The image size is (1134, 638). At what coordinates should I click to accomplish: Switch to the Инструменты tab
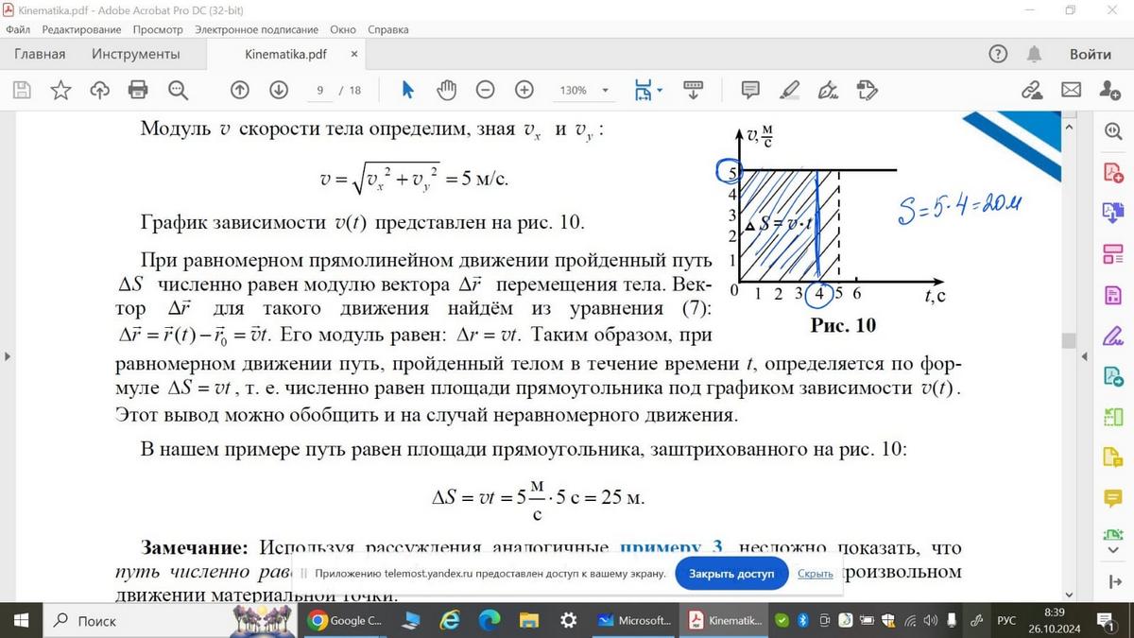pos(135,54)
